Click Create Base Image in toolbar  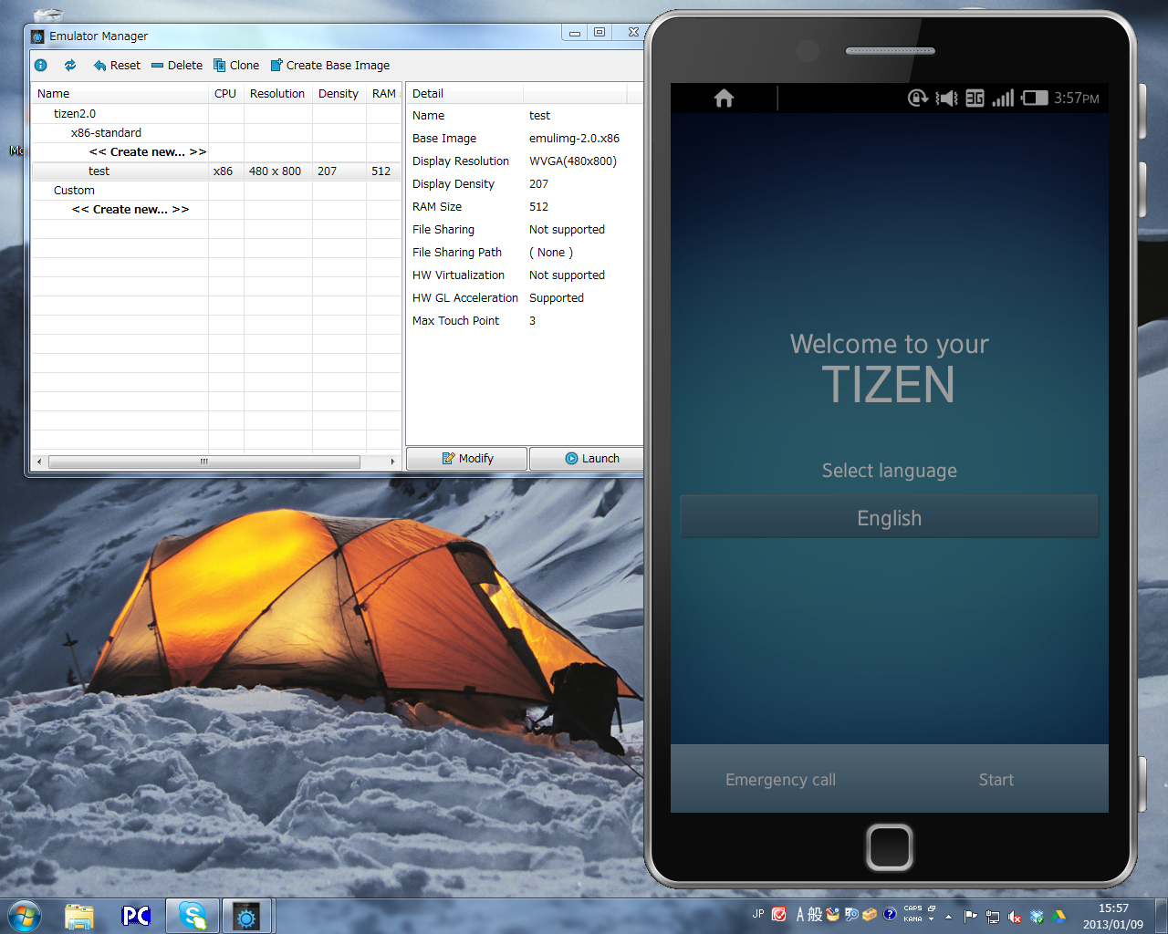pyautogui.click(x=330, y=65)
